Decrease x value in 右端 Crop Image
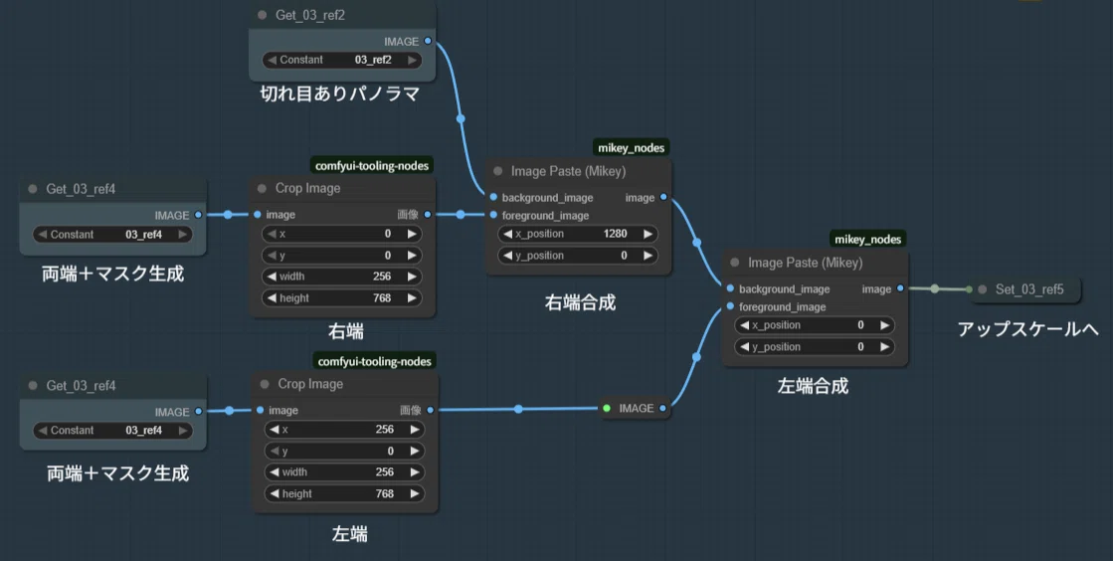Image resolution: width=1113 pixels, height=561 pixels. 272,234
